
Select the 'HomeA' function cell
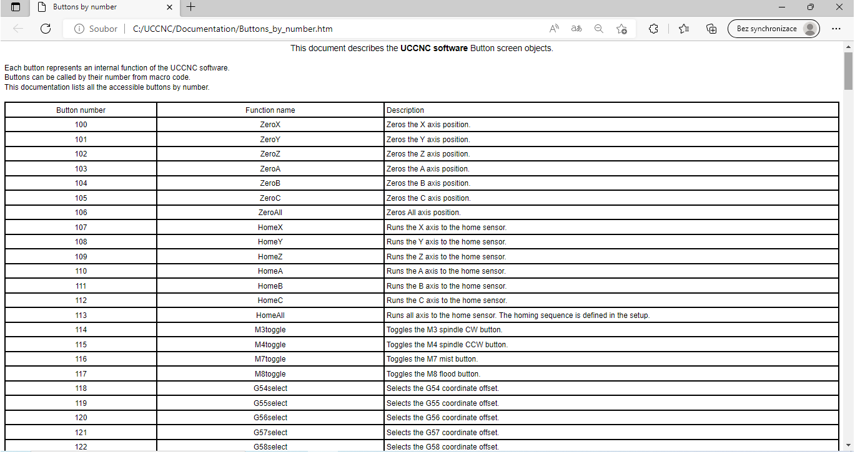coord(270,271)
